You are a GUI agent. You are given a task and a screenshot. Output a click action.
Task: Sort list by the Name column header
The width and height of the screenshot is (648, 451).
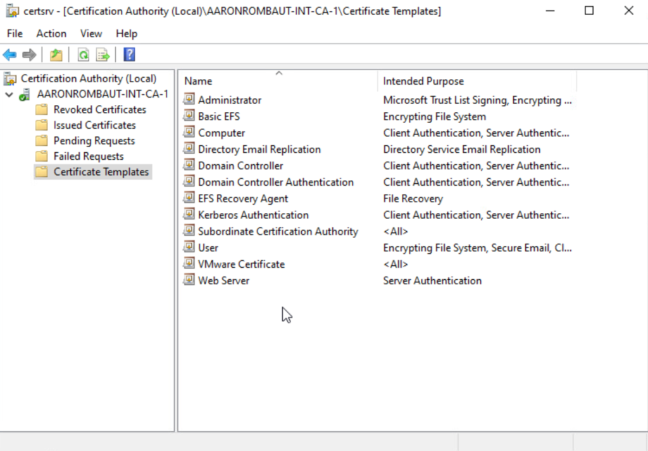point(199,81)
